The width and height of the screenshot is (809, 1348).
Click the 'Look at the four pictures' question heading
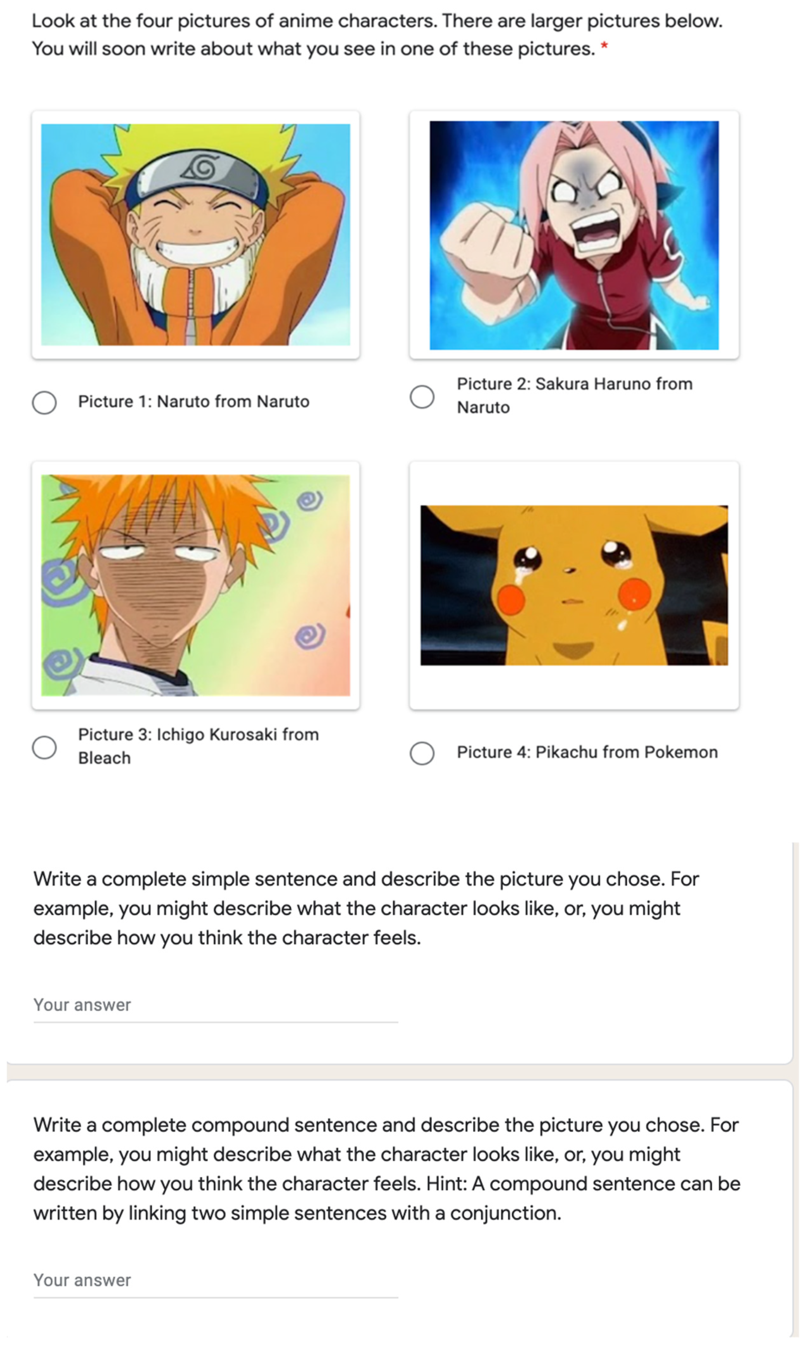[x=376, y=35]
